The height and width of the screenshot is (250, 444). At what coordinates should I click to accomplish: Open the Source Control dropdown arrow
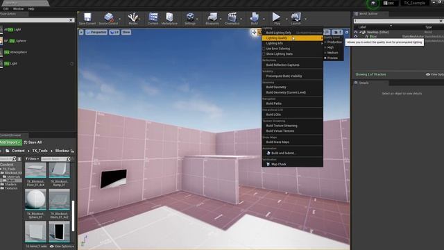pos(119,19)
